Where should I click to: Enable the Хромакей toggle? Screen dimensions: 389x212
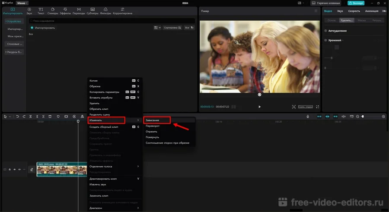tap(325, 40)
